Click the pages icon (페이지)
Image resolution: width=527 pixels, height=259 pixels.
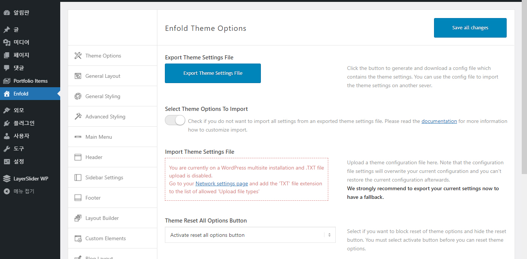[7, 55]
